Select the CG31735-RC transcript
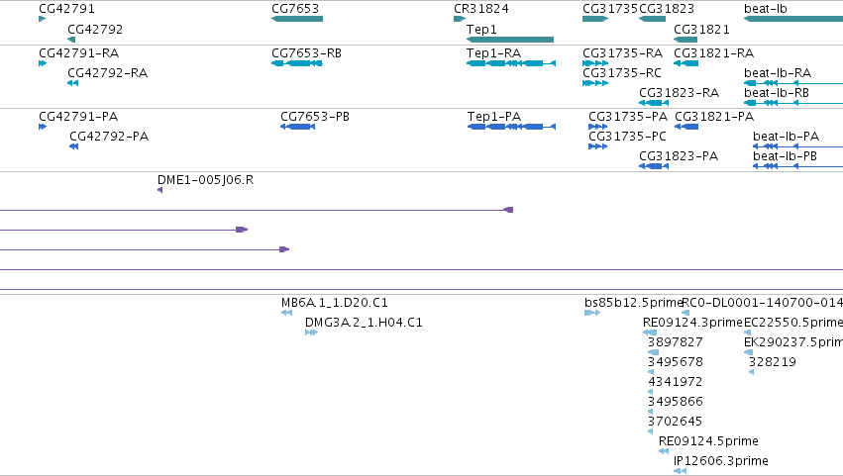The image size is (843, 476). [595, 83]
